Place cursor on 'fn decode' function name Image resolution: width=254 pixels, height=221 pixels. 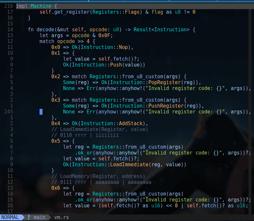click(45, 30)
